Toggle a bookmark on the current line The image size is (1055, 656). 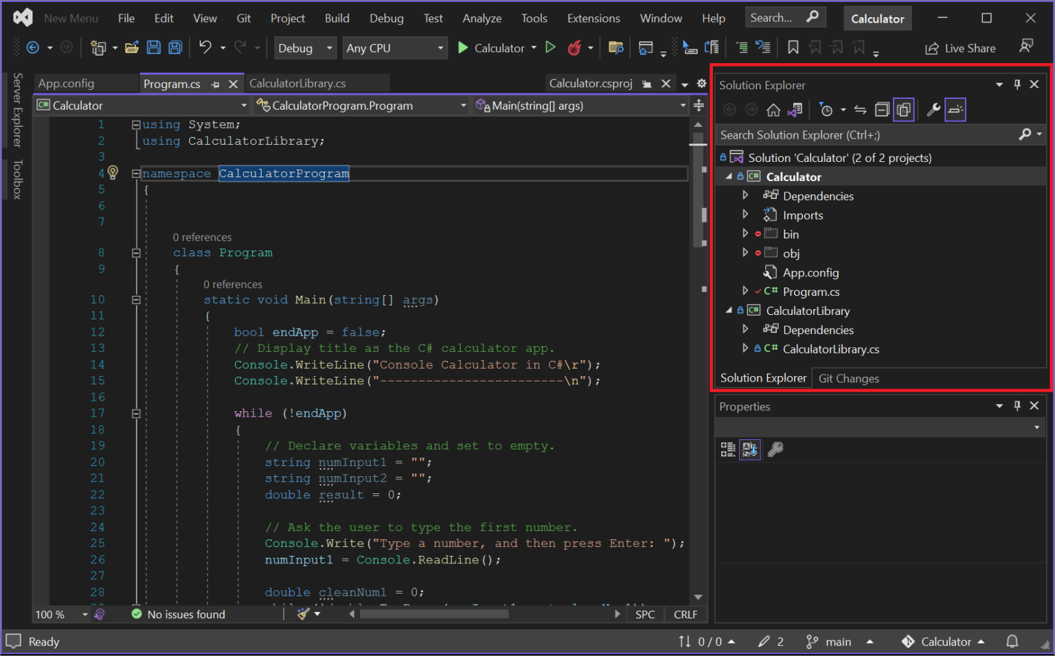(793, 47)
